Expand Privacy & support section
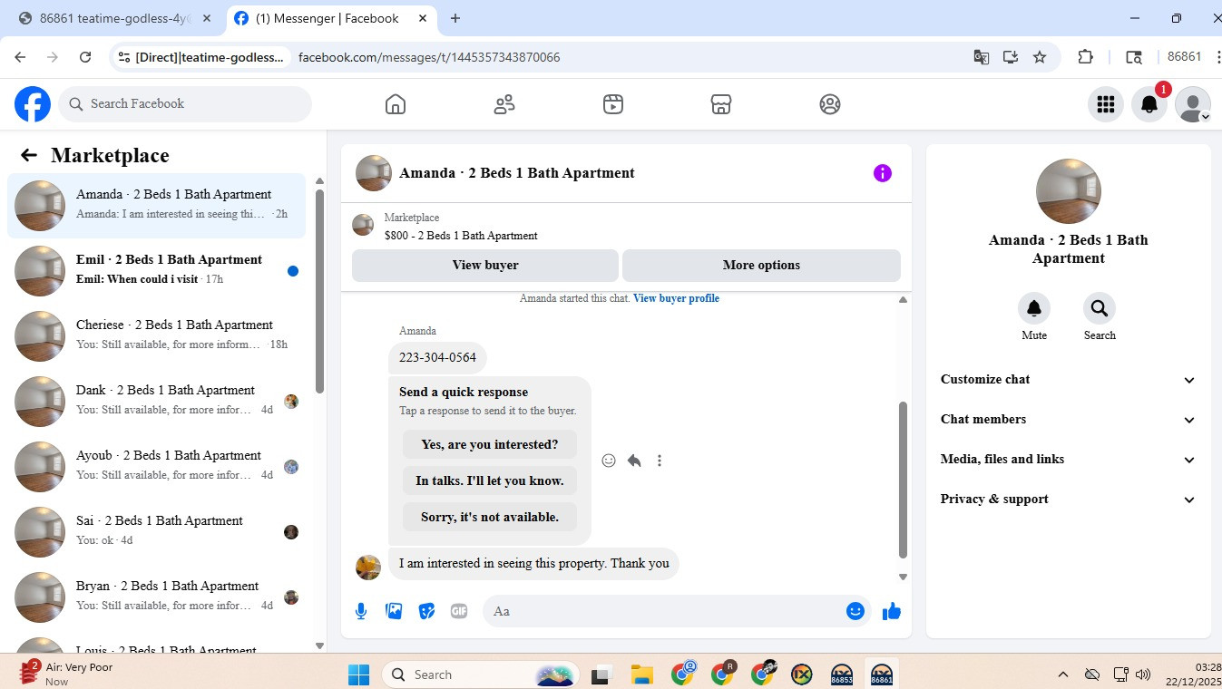 pos(1068,500)
